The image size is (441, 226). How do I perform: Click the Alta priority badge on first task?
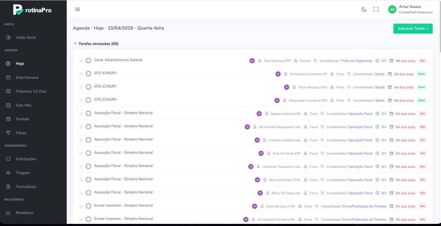[422, 61]
